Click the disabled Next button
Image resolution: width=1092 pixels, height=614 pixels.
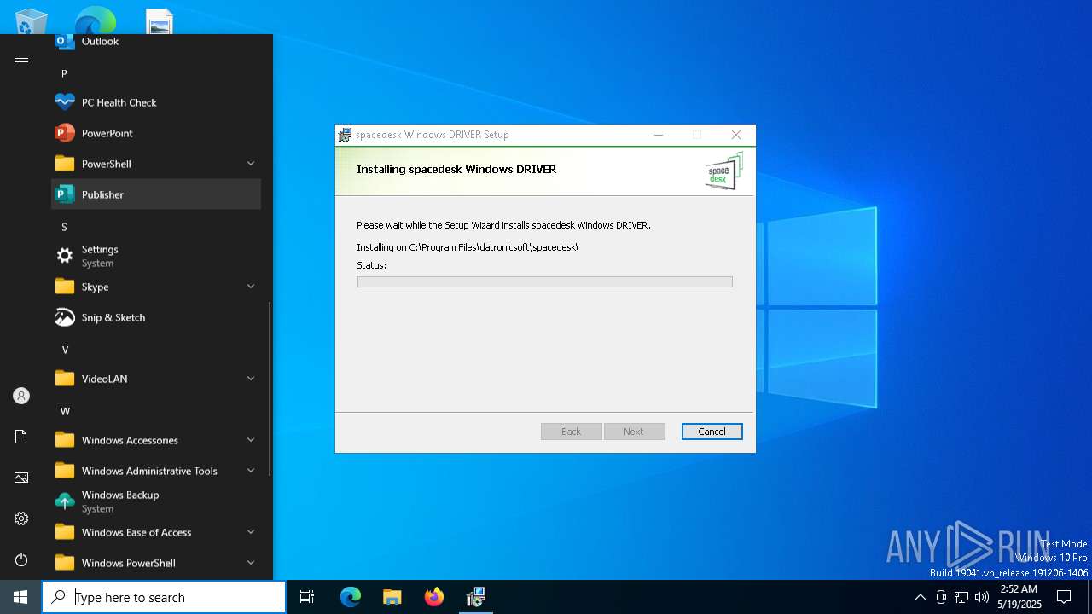coord(634,432)
